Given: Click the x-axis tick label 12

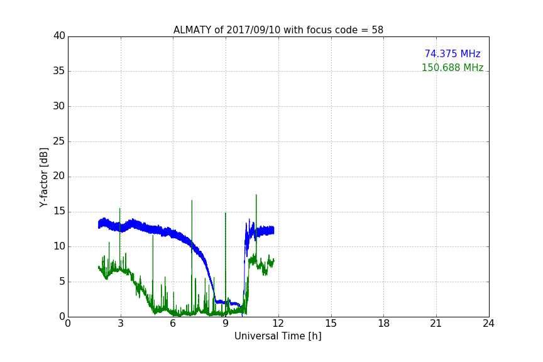Looking at the screenshot, I should click(x=278, y=324).
